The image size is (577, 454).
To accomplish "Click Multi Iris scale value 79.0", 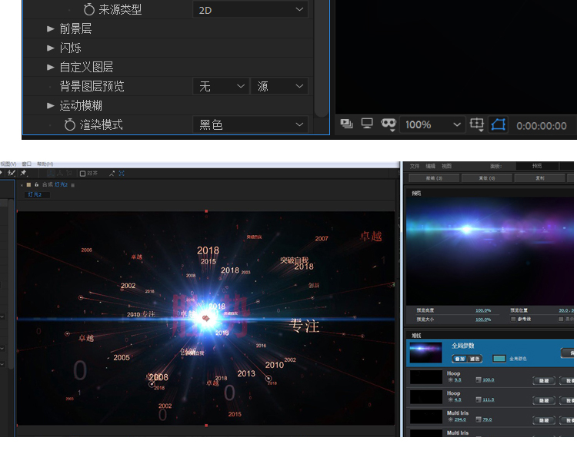I will (487, 419).
